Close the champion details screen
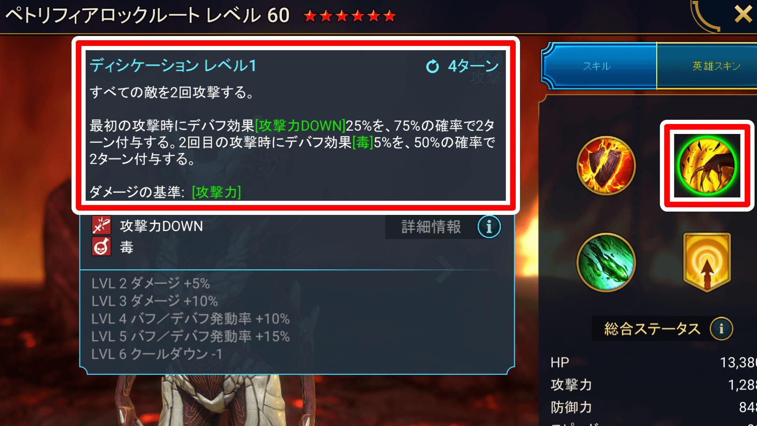Viewport: 757px width, 426px height. coord(743,14)
